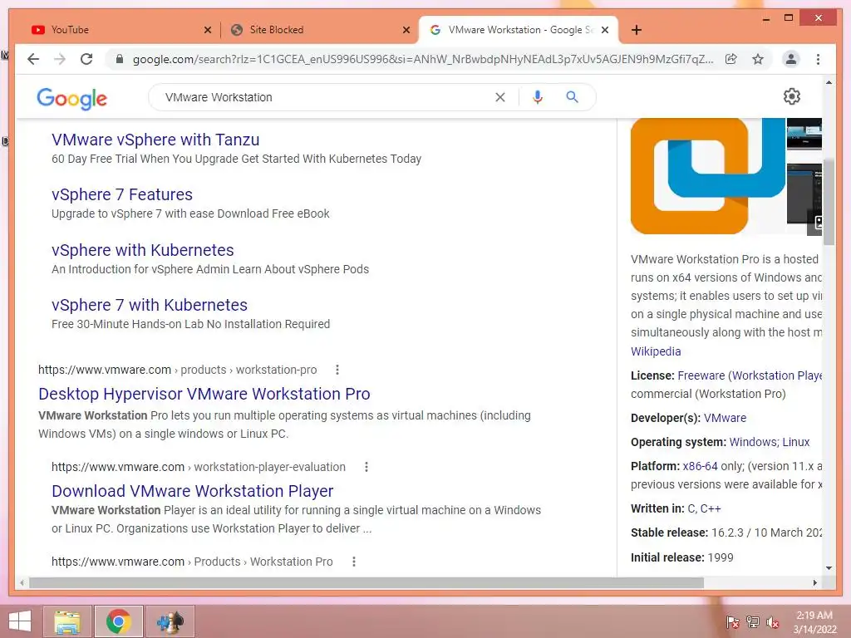Open the chess piece app in the taskbar
The width and height of the screenshot is (851, 638).
click(x=170, y=621)
